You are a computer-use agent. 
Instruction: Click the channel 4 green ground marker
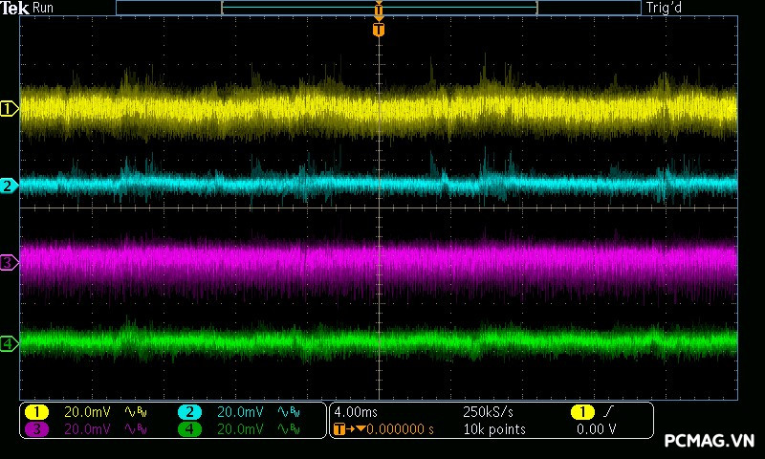(9, 343)
